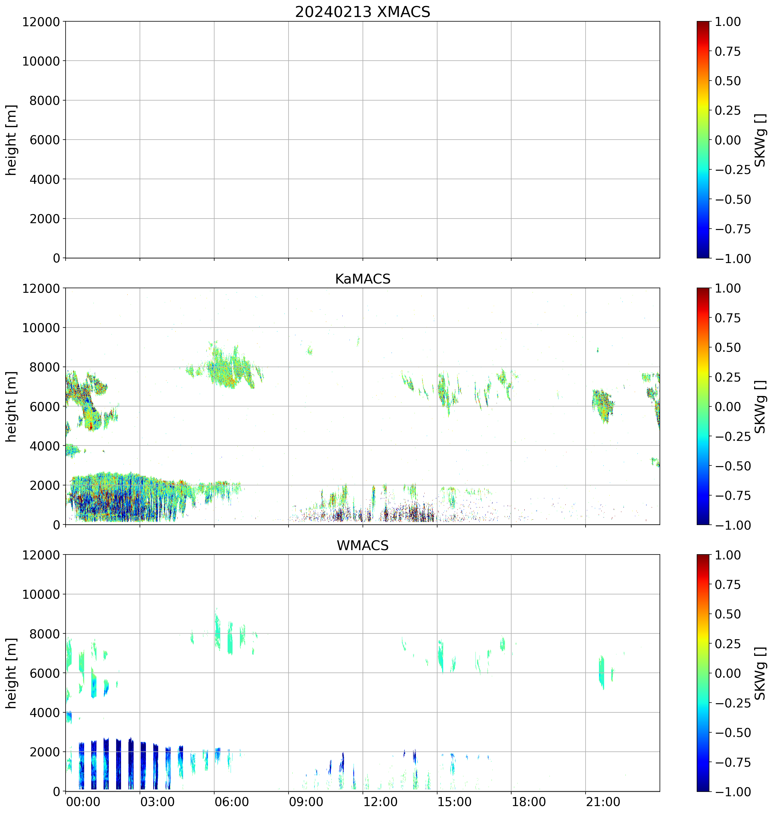Click the 18:00 time axis label
The image size is (773, 814).
pyautogui.click(x=529, y=802)
